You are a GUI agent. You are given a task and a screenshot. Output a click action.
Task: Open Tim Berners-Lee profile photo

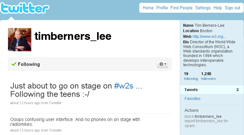pos(19,39)
